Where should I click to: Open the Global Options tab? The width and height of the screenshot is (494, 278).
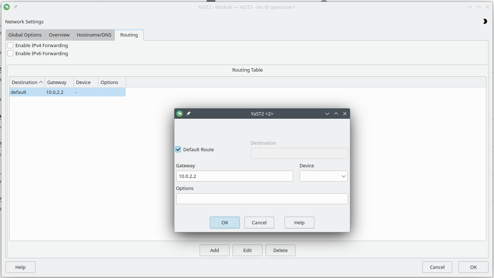point(25,35)
